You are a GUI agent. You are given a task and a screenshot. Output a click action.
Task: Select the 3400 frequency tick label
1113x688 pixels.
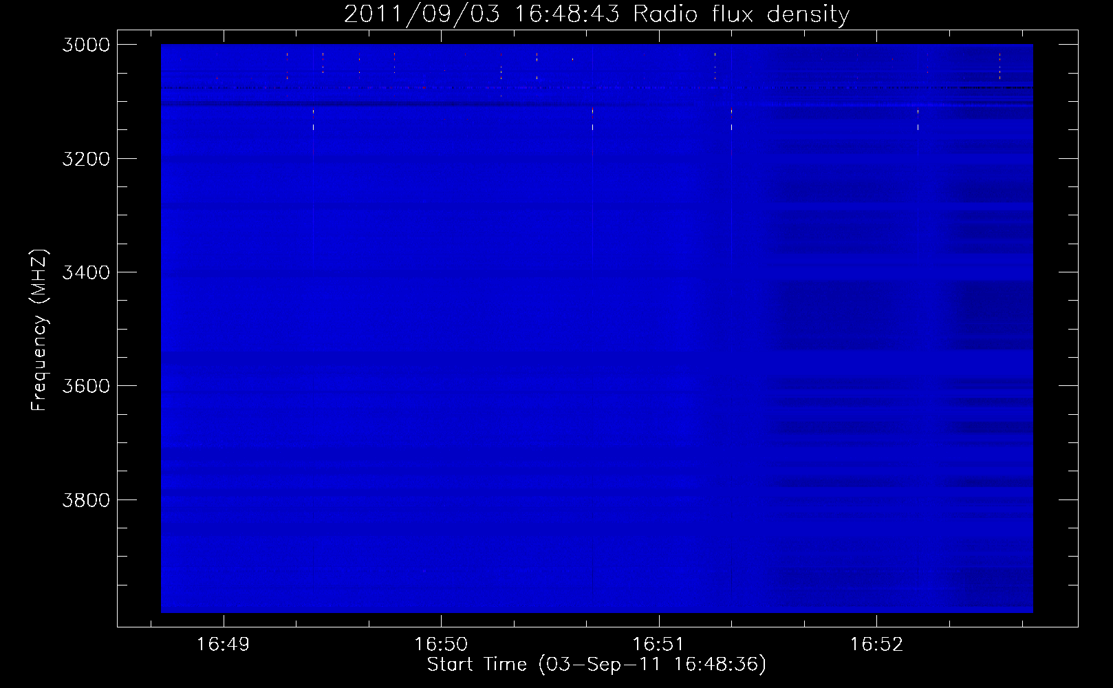click(x=86, y=272)
